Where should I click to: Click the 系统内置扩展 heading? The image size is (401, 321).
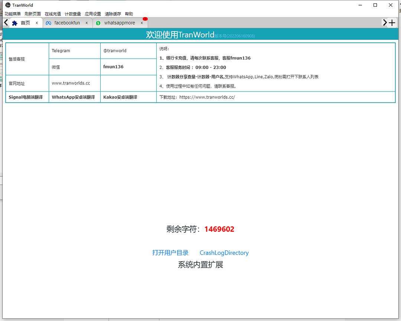click(200, 265)
